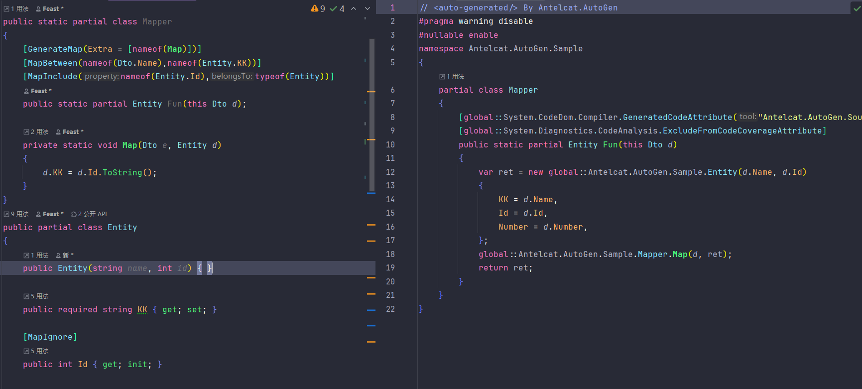This screenshot has height=389, width=862.
Task: Click the orange stripe mark beside the '1 用法' constructor lens
Action: pyautogui.click(x=371, y=241)
